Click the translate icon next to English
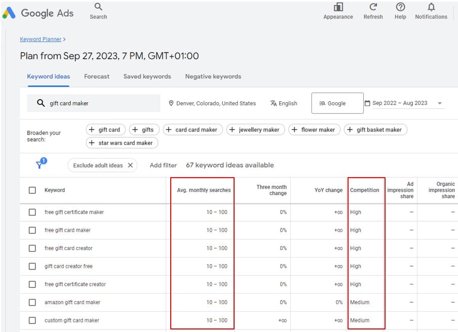458x332 pixels. tap(274, 103)
